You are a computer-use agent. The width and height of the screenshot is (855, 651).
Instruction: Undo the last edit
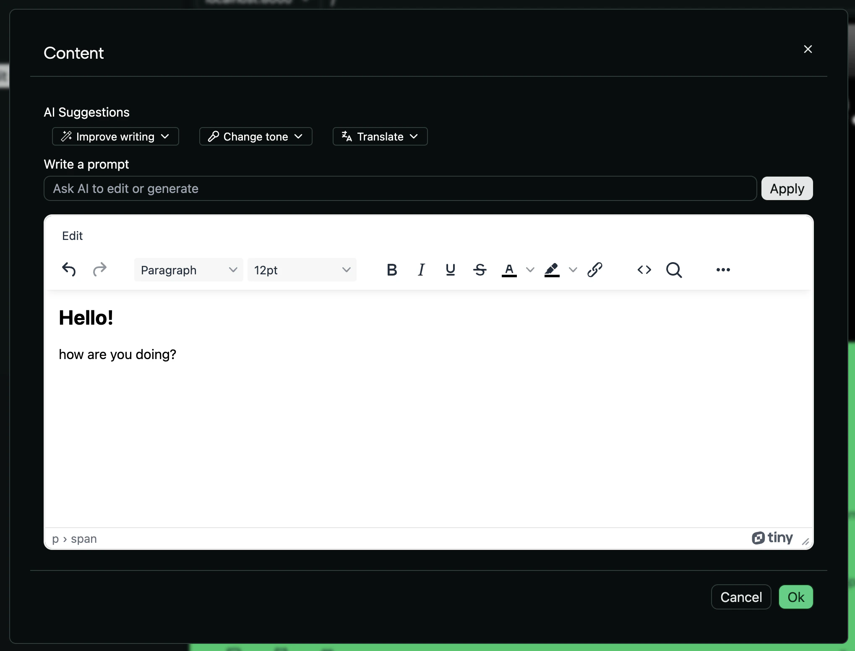69,270
